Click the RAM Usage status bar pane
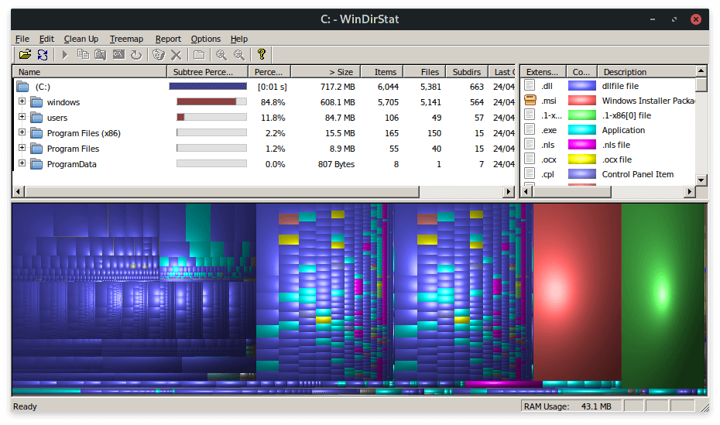720x425 pixels. click(571, 406)
